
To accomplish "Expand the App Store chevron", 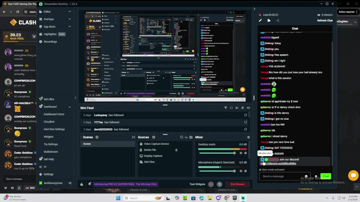I will click(69, 27).
